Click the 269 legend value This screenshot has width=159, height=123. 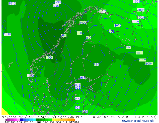20,122
